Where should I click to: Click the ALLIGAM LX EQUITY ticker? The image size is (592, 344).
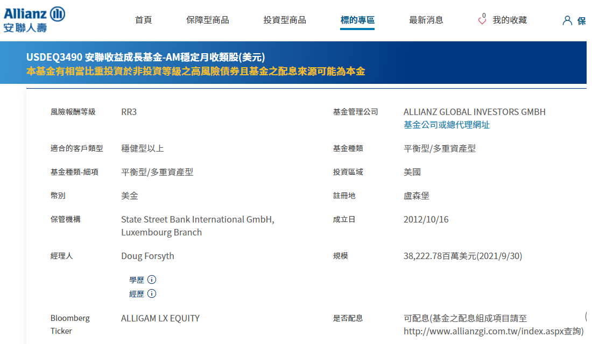[x=160, y=318]
